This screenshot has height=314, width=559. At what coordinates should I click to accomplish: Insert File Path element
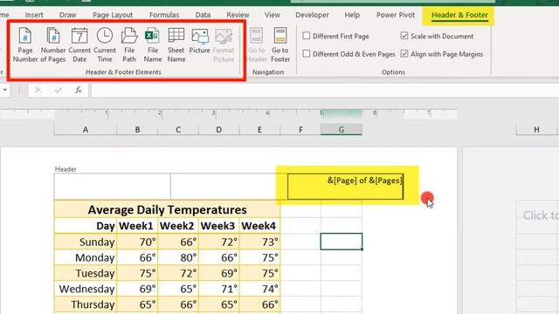[x=129, y=45]
